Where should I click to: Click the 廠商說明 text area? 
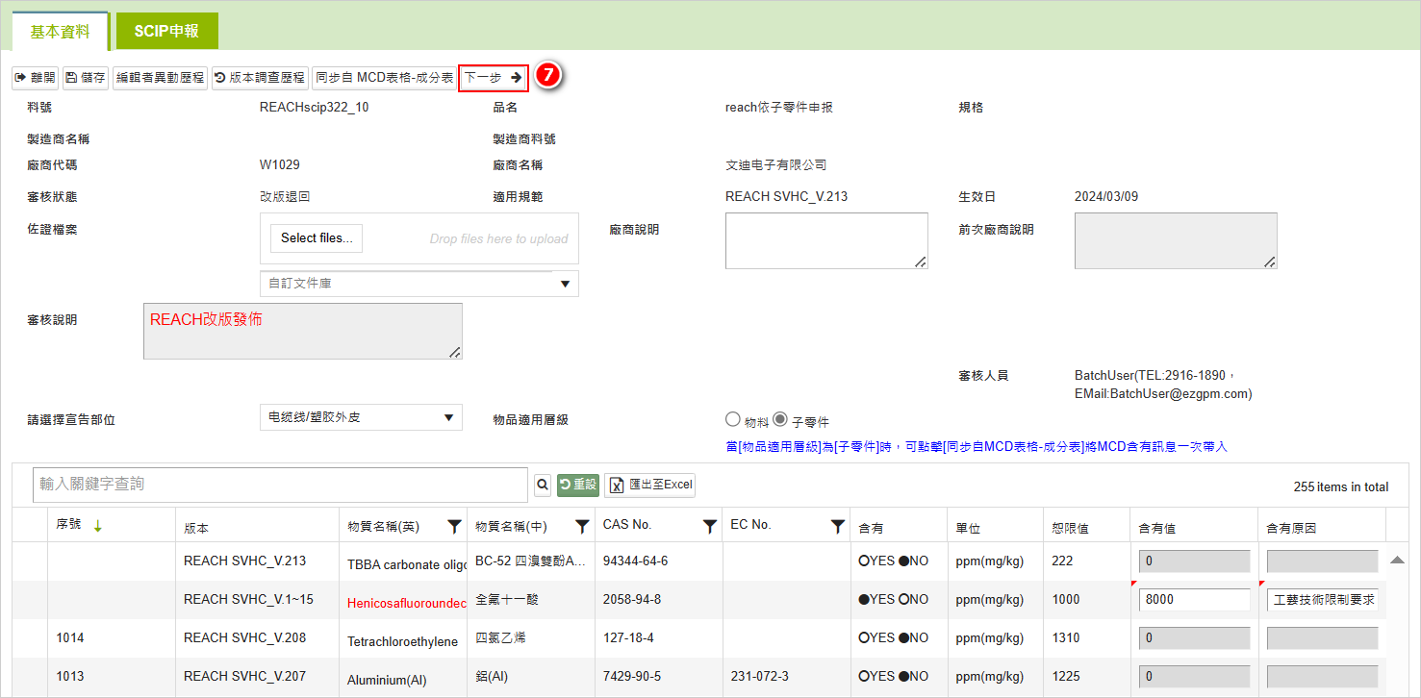click(x=826, y=240)
